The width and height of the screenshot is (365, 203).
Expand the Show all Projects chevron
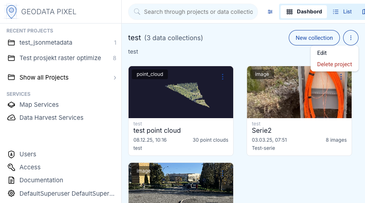point(115,78)
